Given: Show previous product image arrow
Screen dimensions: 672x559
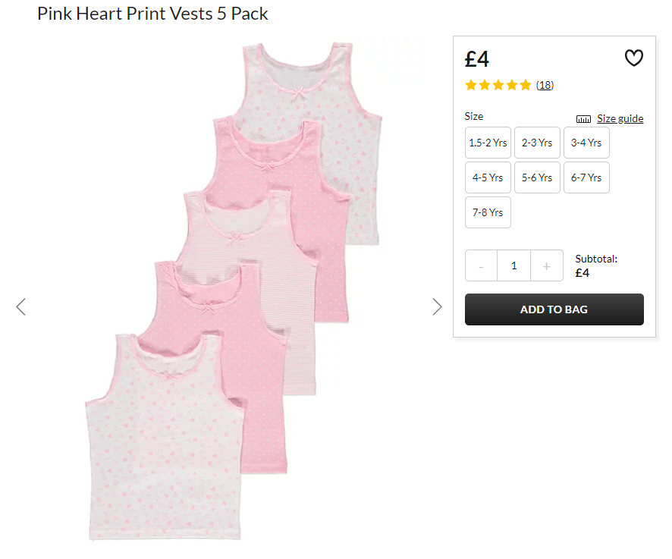Looking at the screenshot, I should [x=21, y=307].
